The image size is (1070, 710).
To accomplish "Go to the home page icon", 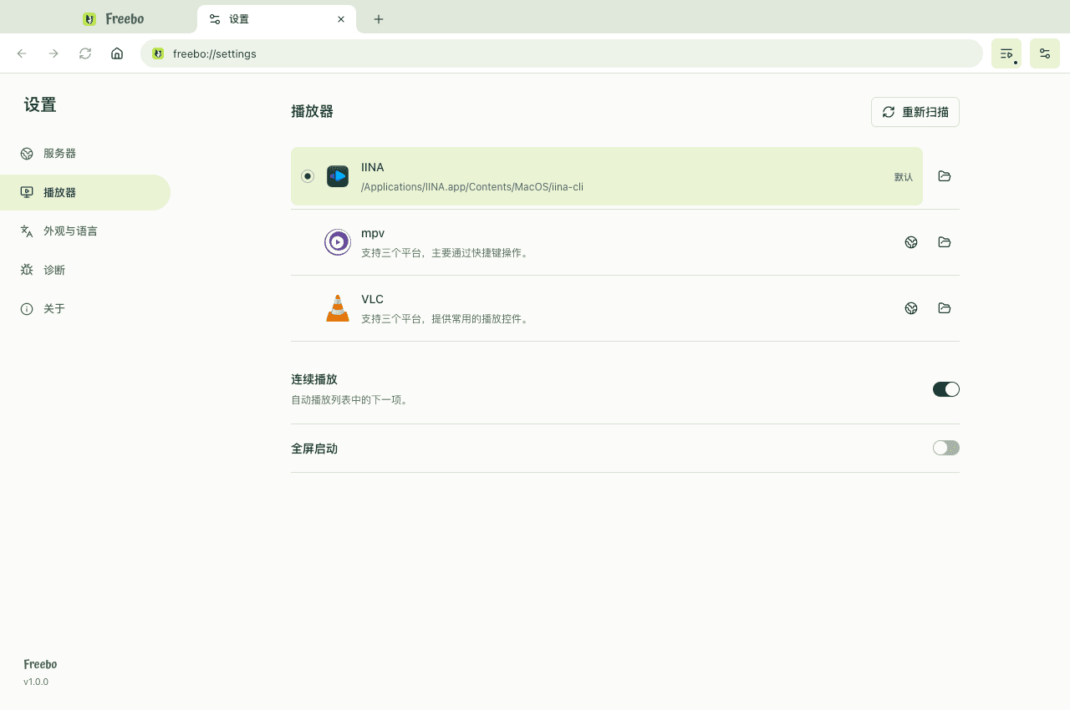I will (x=117, y=53).
